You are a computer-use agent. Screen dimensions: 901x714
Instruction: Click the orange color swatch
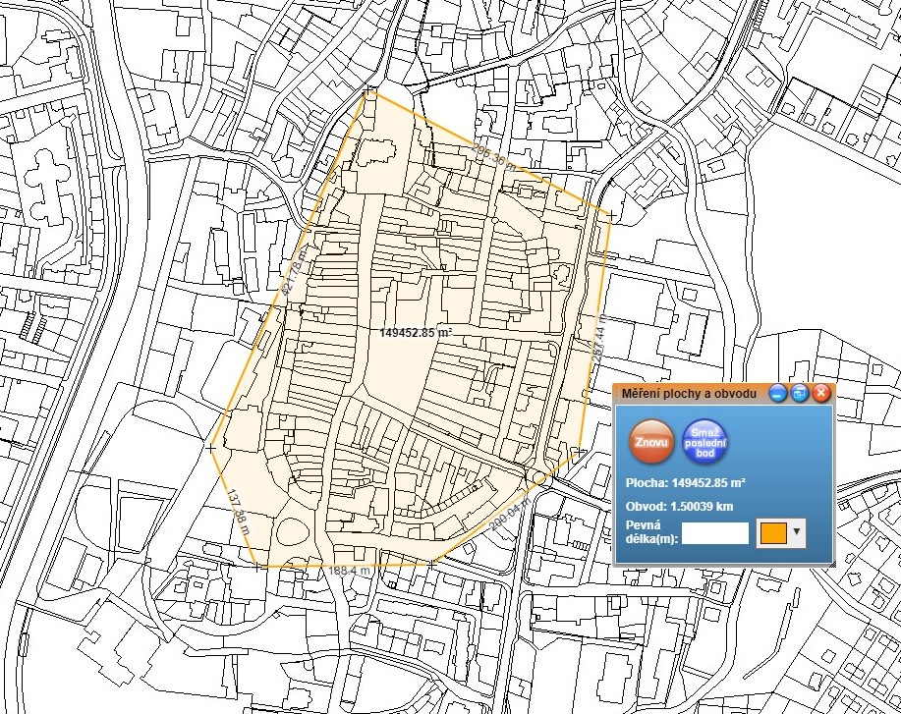pos(773,532)
